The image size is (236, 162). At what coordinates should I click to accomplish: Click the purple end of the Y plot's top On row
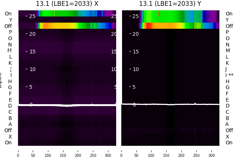pyautogui.click(x=213, y=16)
